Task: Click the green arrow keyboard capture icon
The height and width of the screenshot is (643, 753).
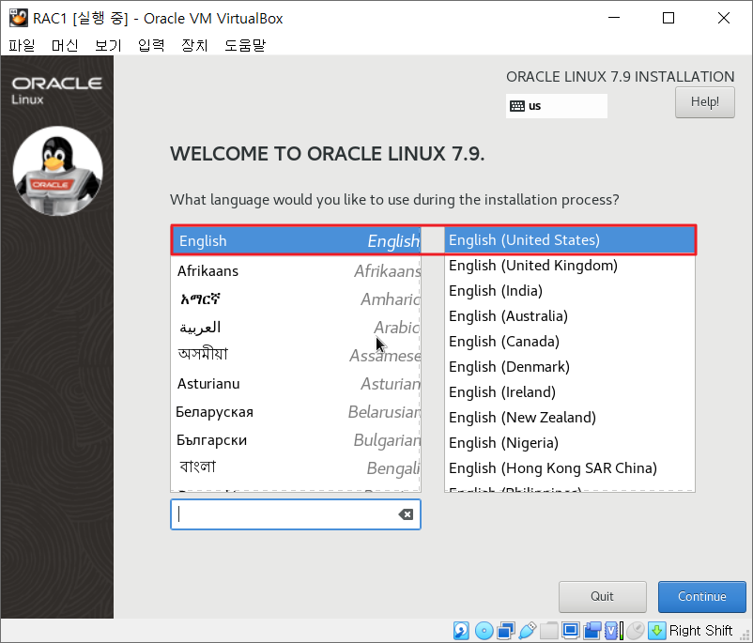Action: coord(656,631)
